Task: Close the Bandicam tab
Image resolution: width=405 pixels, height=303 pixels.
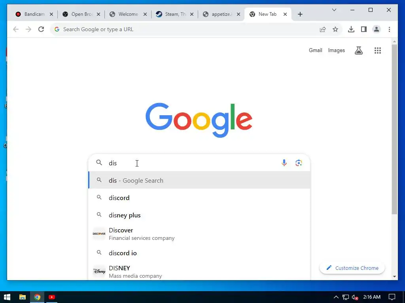Action: click(x=51, y=15)
